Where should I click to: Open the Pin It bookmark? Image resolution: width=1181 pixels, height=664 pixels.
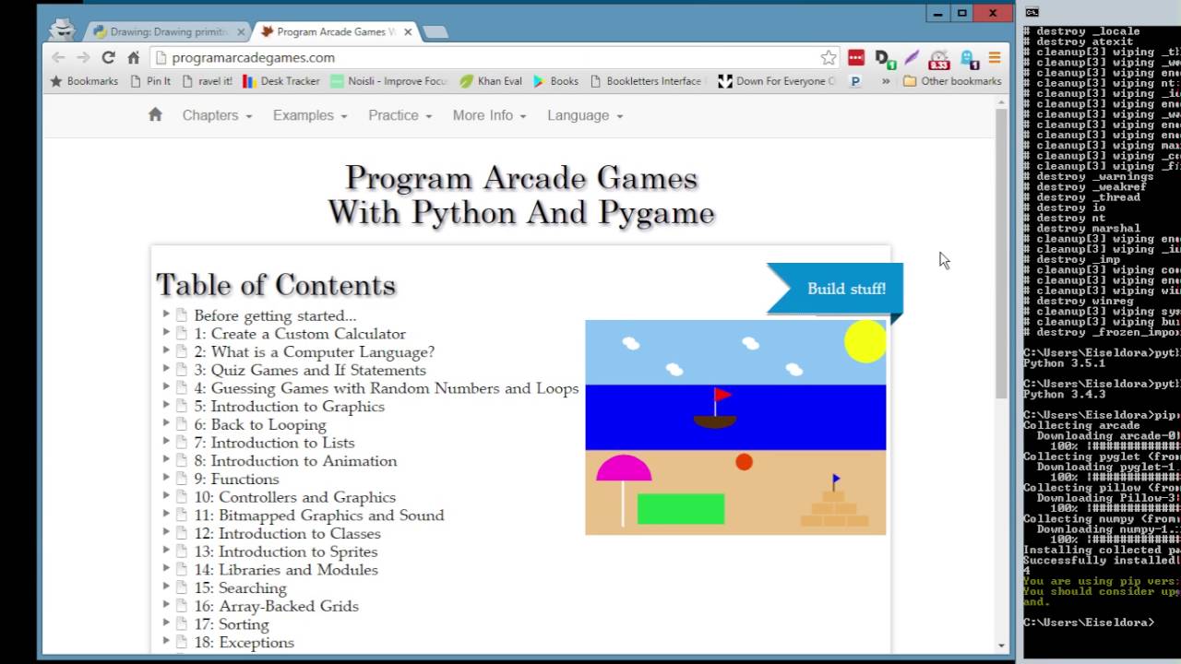pos(149,81)
